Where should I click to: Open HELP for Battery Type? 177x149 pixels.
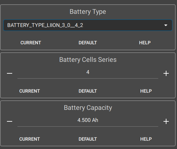click(x=145, y=43)
